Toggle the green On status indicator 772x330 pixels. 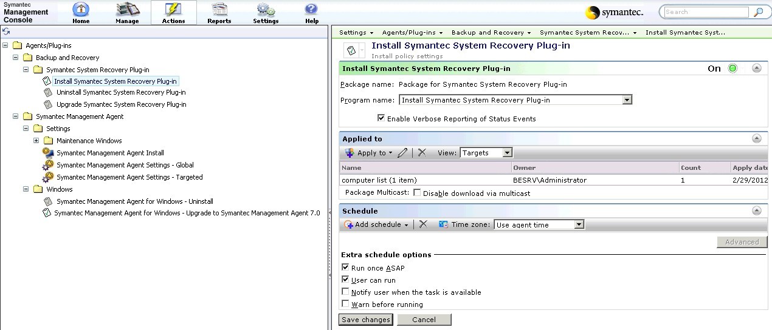[x=732, y=69]
